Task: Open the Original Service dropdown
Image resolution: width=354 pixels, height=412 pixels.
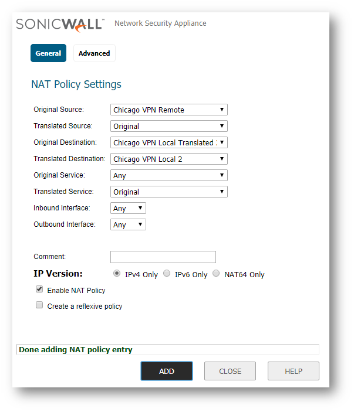Action: [168, 175]
